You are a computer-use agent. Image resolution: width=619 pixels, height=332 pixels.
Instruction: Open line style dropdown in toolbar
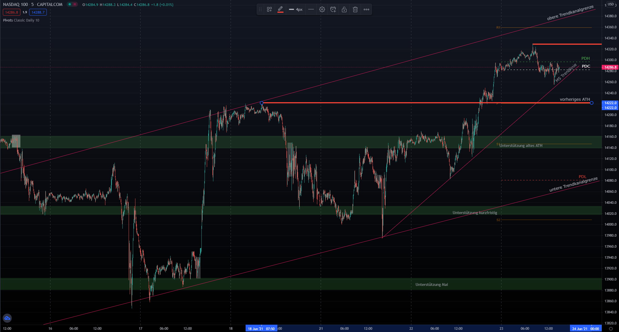(311, 10)
